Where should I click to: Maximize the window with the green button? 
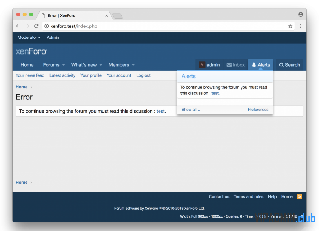[31, 15]
